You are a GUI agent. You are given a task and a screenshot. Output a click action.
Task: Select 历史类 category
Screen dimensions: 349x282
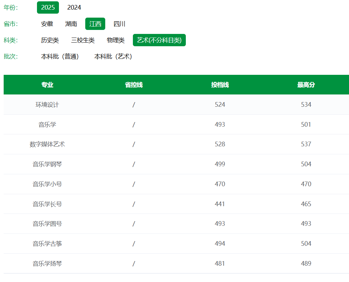coord(50,40)
